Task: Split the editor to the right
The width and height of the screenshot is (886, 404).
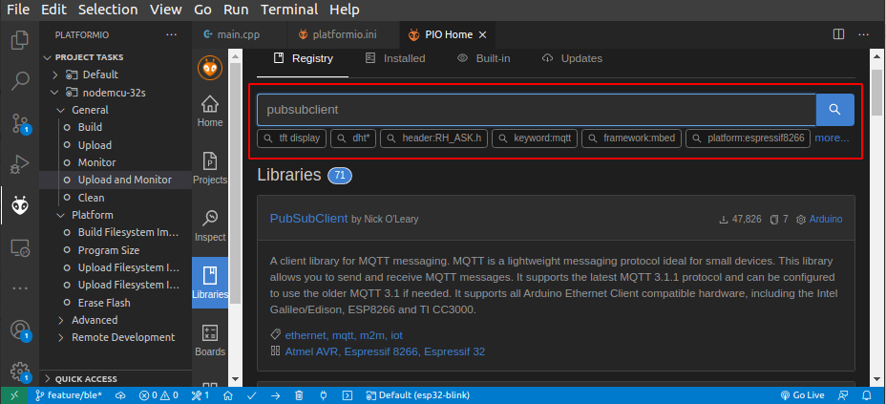Action: pos(838,34)
